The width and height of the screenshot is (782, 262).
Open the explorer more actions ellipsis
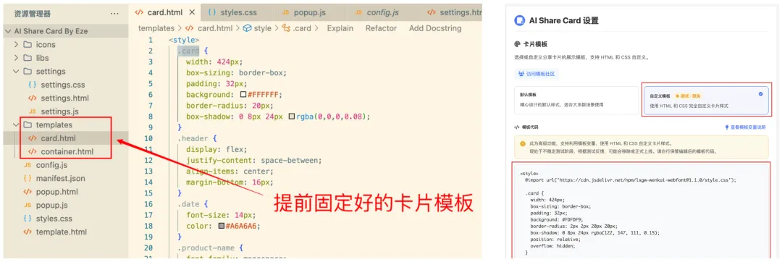pos(114,14)
